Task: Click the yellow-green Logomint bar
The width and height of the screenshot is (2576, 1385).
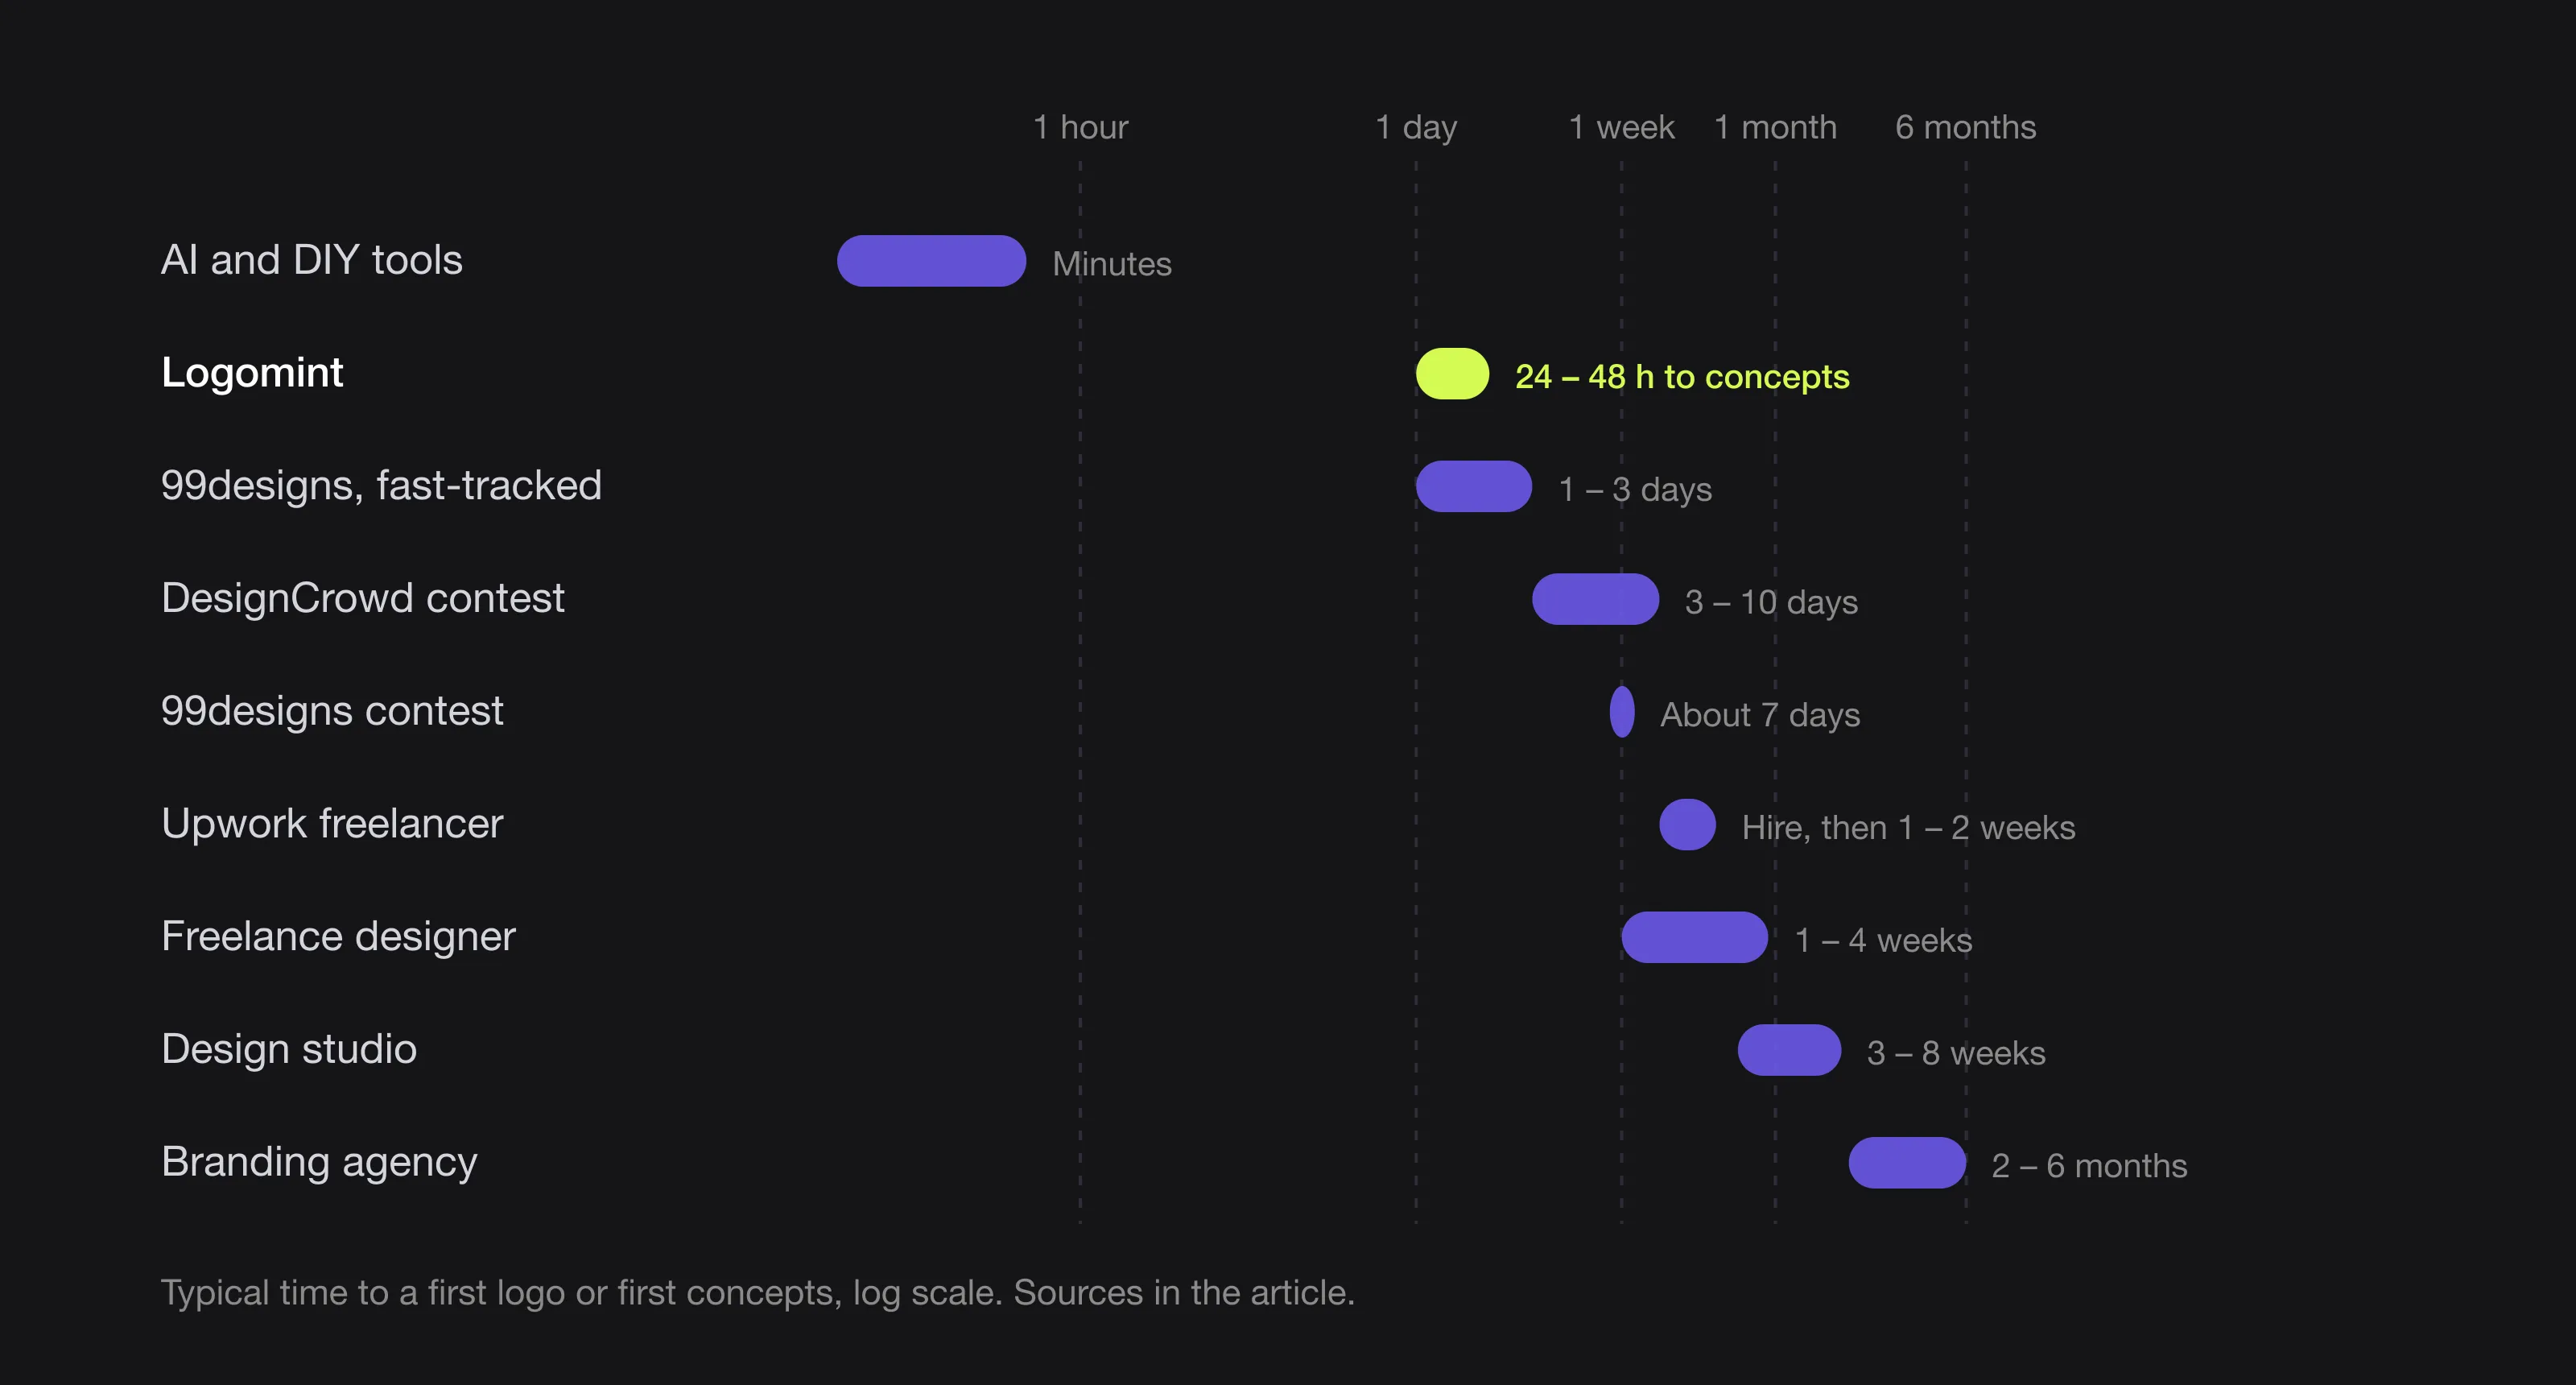Action: [x=1452, y=374]
